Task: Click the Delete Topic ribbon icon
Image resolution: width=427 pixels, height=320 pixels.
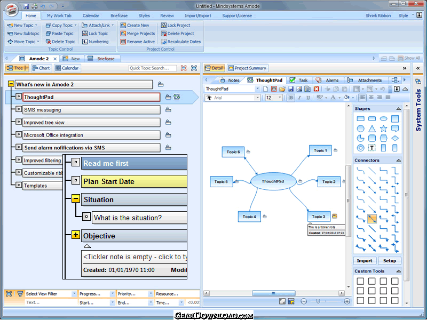Action: coord(49,42)
